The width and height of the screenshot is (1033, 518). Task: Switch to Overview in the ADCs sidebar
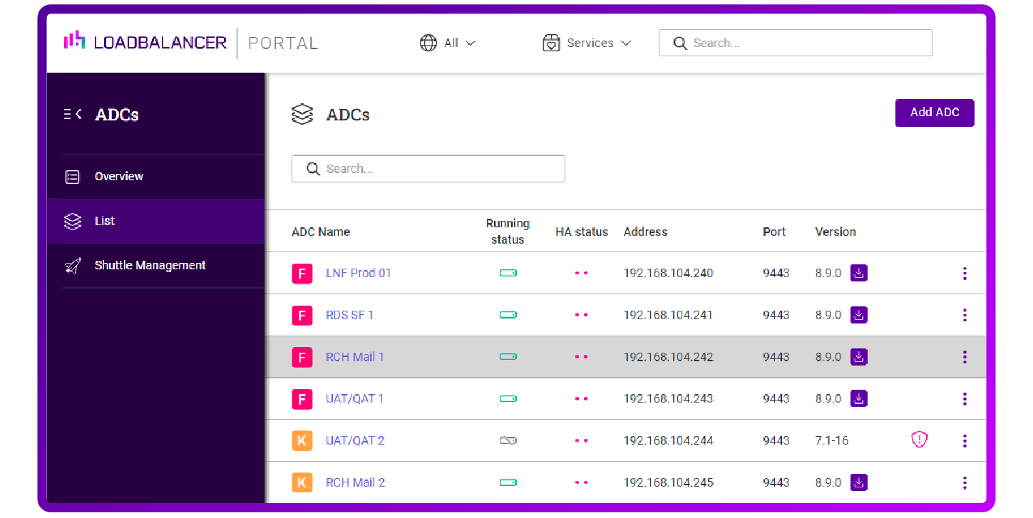pyautogui.click(x=118, y=176)
